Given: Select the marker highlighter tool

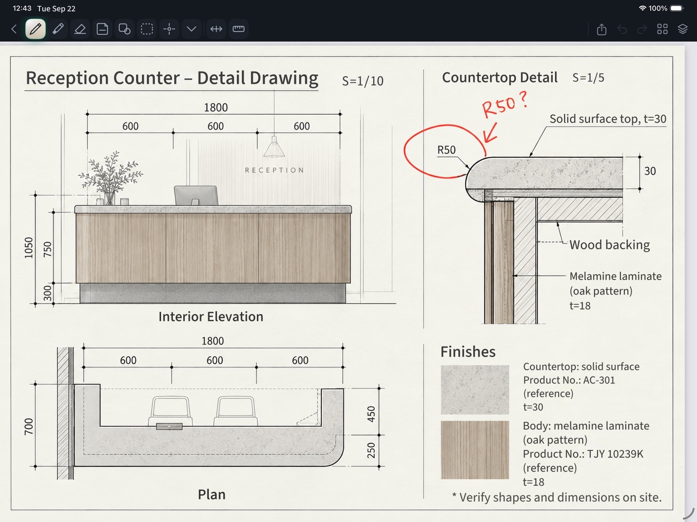Looking at the screenshot, I should 58,29.
